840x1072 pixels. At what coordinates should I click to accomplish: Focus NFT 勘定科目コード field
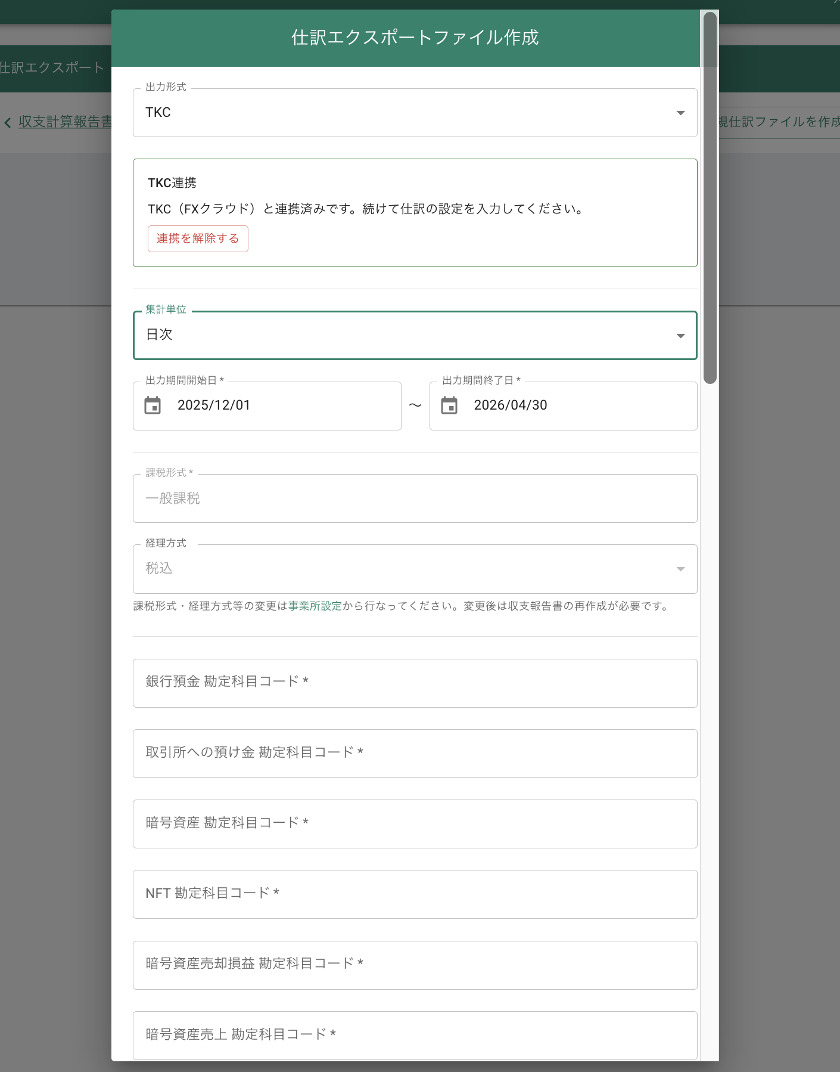(415, 894)
